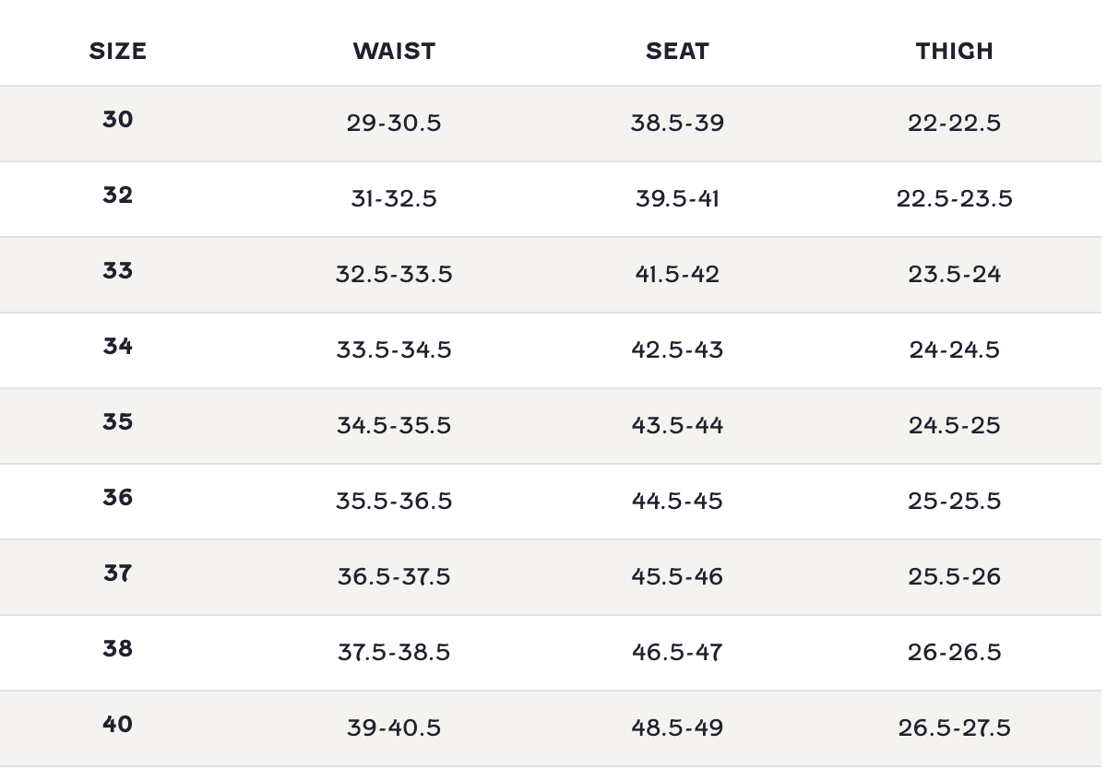Click seat measurement 39.5-41
Viewport: 1107px width, 769px height.
pos(677,198)
